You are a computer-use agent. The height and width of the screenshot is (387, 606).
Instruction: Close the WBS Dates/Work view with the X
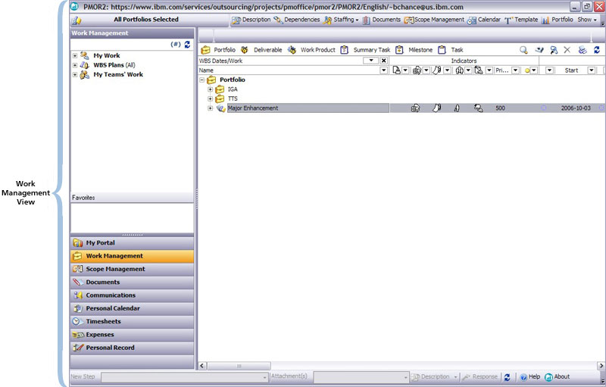pos(384,61)
